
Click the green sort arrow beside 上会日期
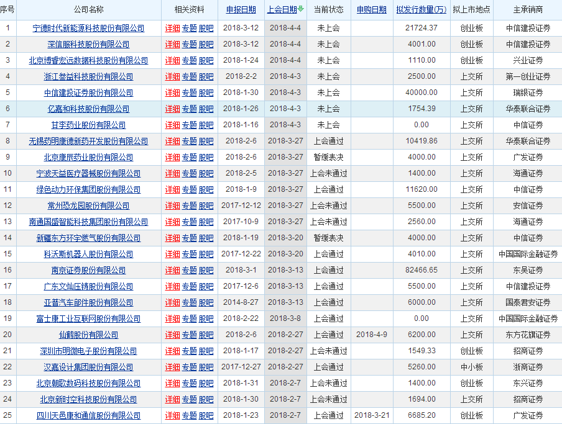point(301,9)
